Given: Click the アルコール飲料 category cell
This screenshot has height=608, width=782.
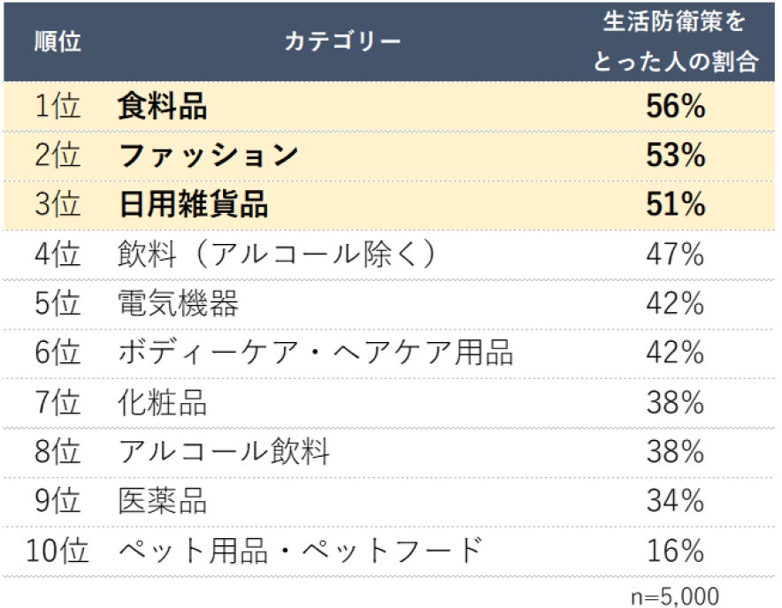Looking at the screenshot, I should pyautogui.click(x=224, y=453).
